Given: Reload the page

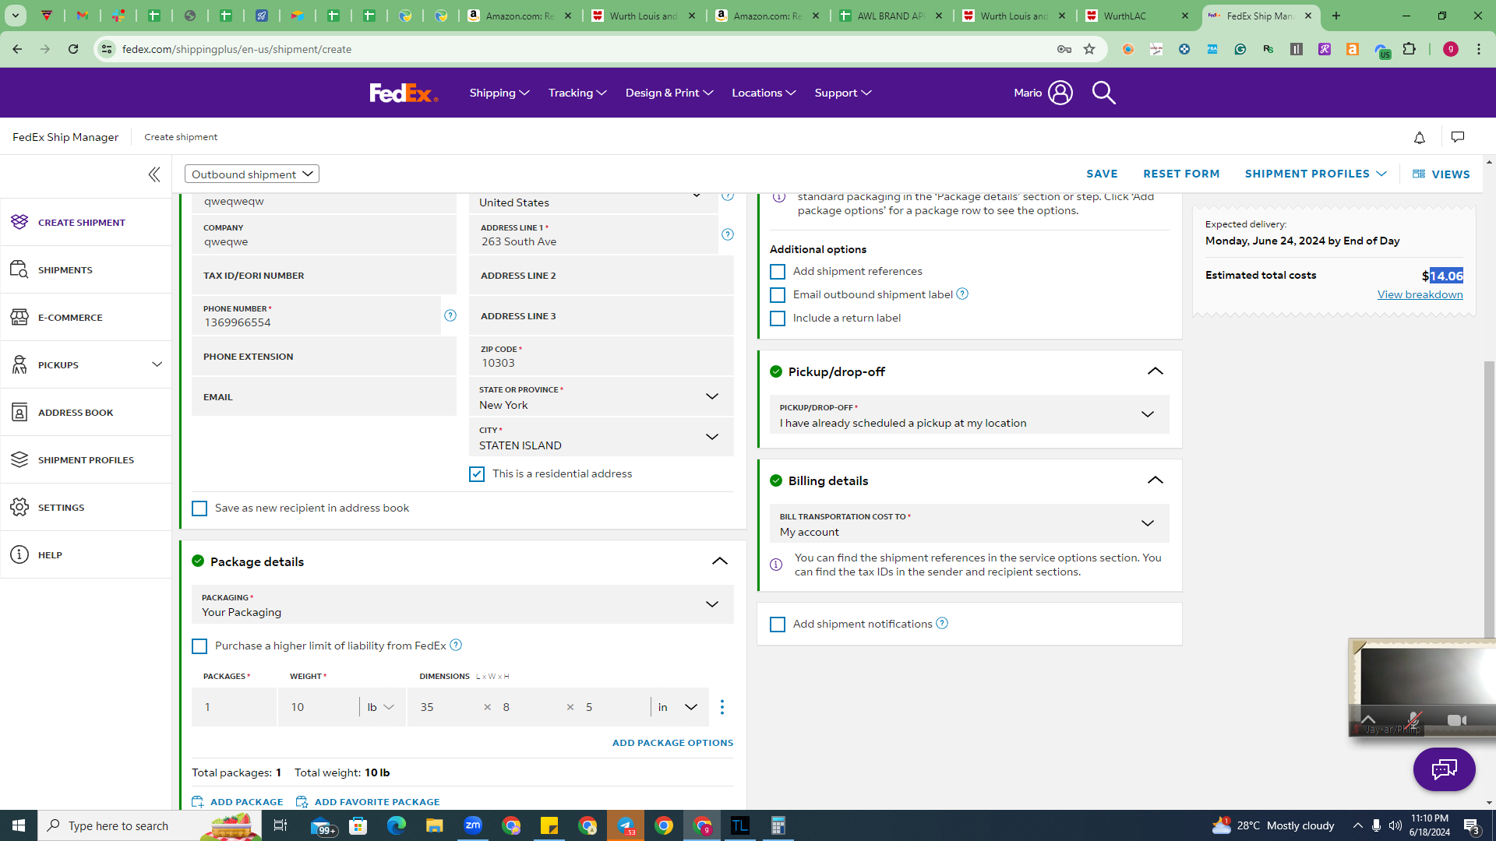Looking at the screenshot, I should pyautogui.click(x=73, y=49).
